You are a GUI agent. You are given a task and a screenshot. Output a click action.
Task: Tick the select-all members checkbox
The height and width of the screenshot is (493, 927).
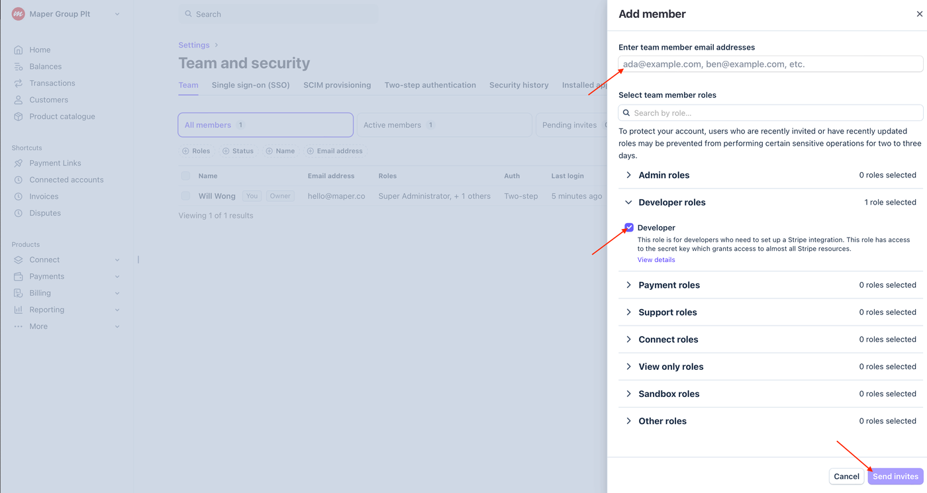(x=185, y=176)
